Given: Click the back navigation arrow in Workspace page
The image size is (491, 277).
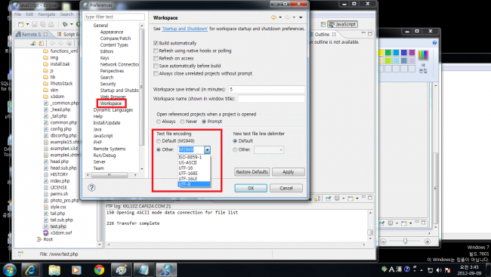Looking at the screenshot, I should (273, 17).
